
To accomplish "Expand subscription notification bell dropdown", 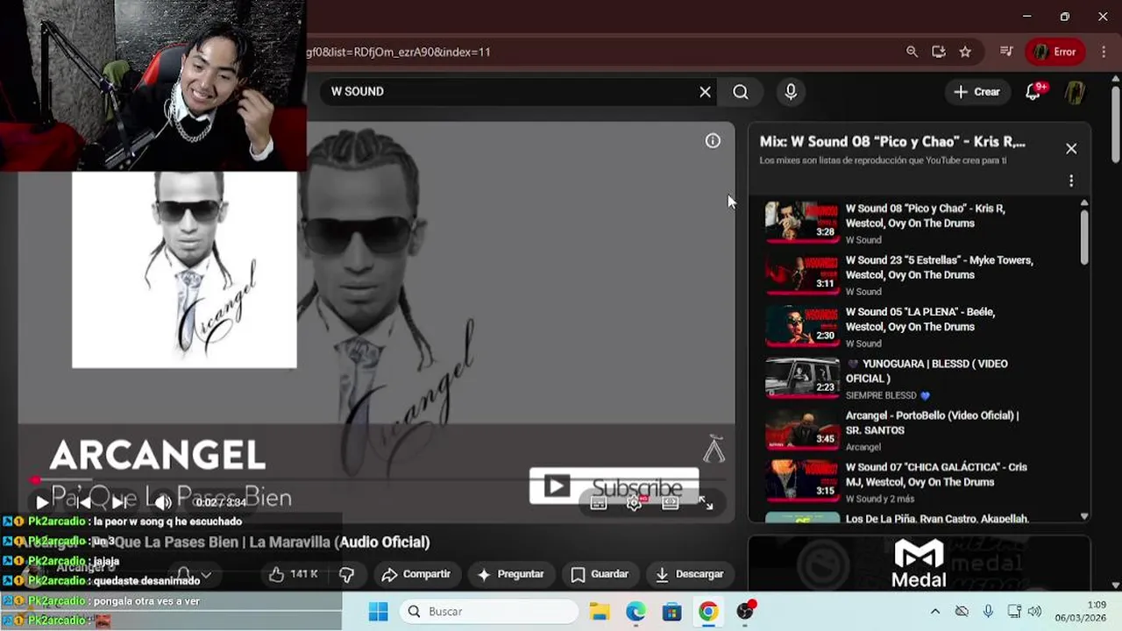I will [194, 576].
